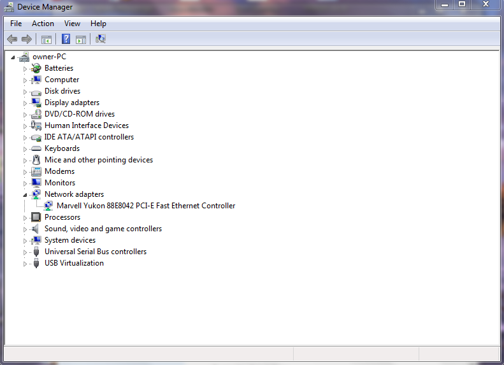Click the Human Interface Devices icon
Viewport: 504px width, 365px height.
36,125
